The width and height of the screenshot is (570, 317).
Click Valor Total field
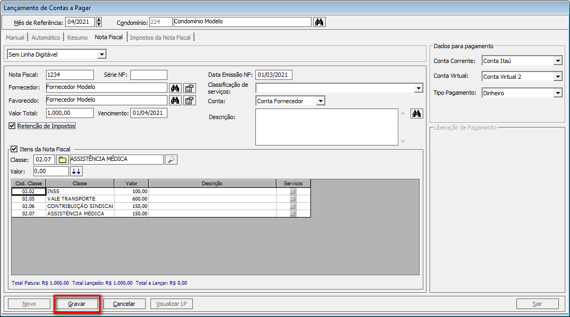coord(70,113)
